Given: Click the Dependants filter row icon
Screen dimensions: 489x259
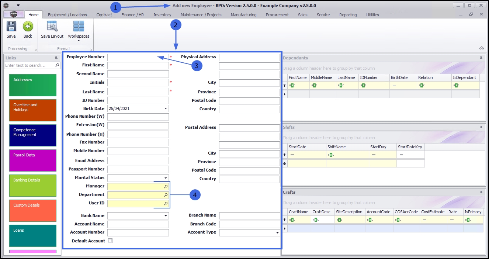Looking at the screenshot, I should coord(284,85).
